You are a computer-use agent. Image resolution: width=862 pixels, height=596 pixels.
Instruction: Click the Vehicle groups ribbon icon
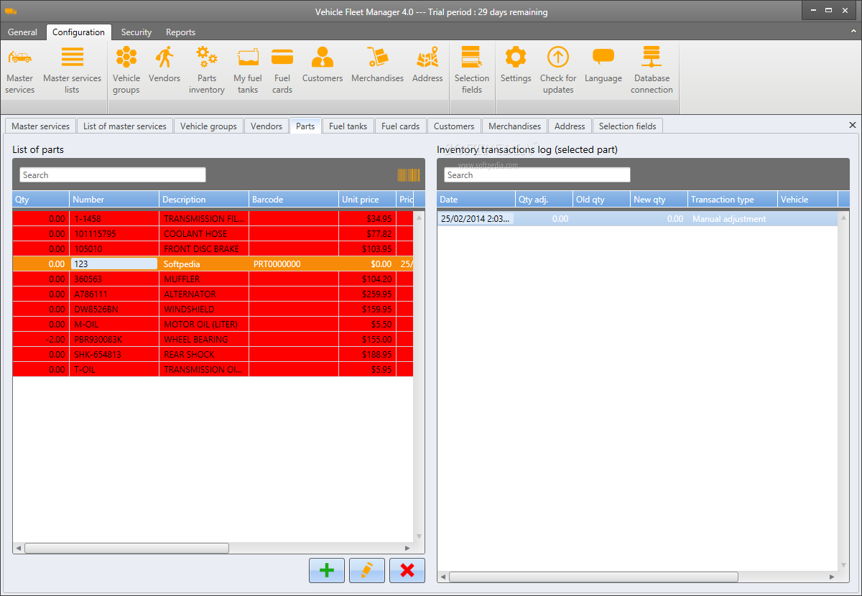[x=126, y=70]
